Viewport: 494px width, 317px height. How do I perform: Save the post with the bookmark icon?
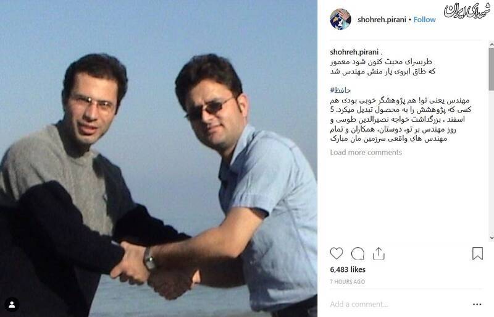tap(477, 253)
